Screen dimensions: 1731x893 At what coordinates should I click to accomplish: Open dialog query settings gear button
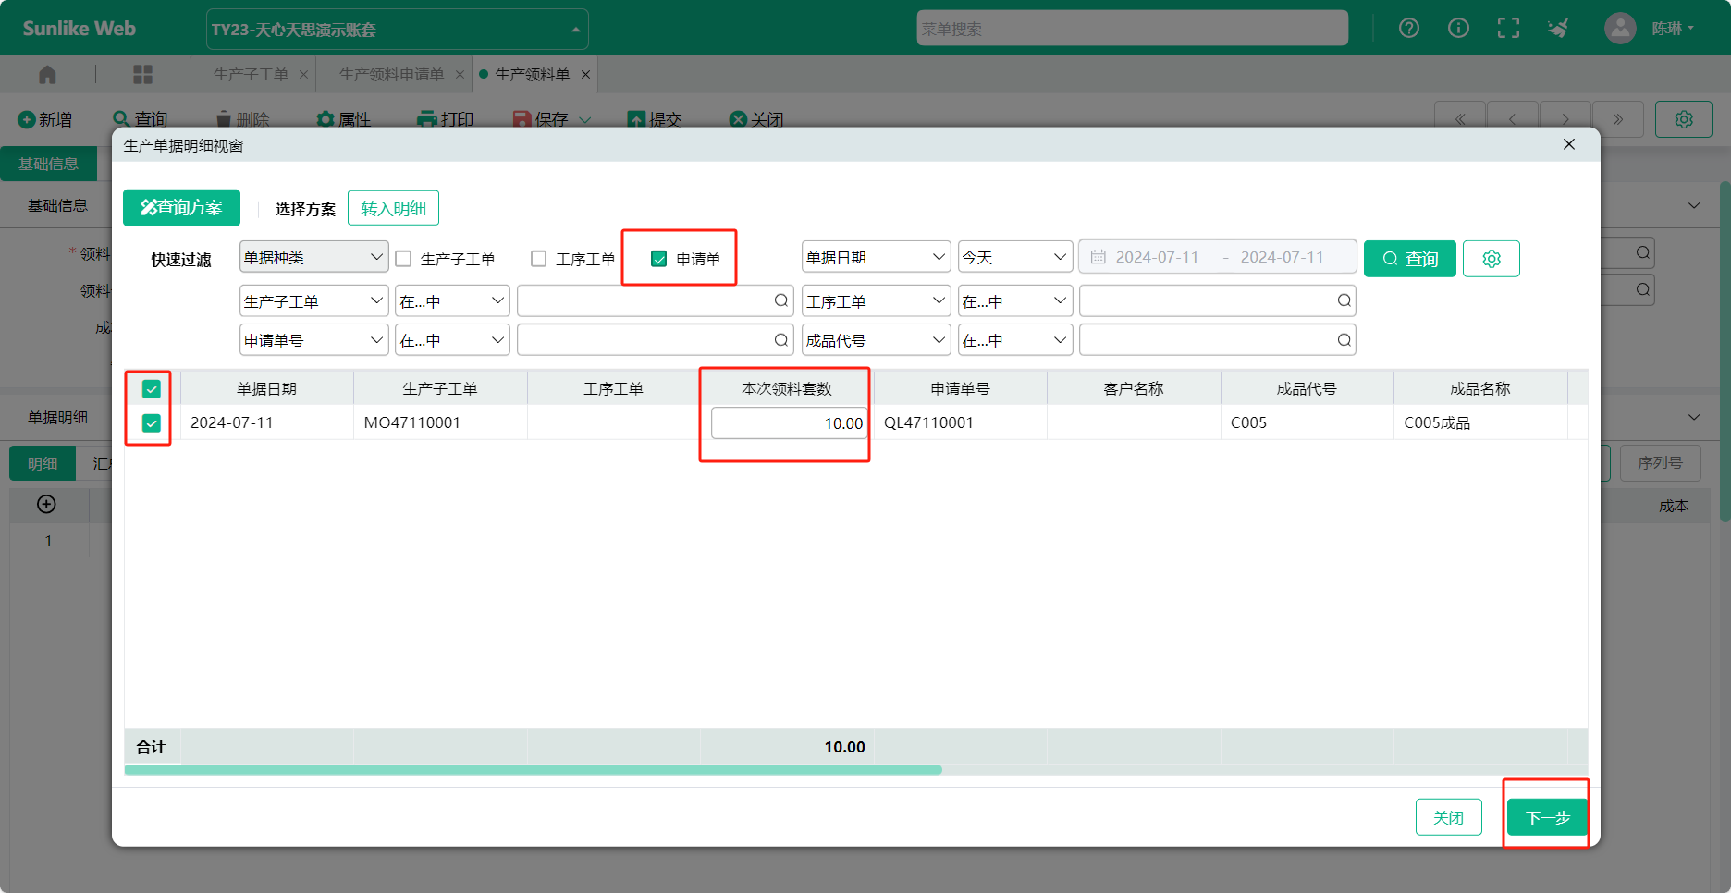tap(1492, 259)
